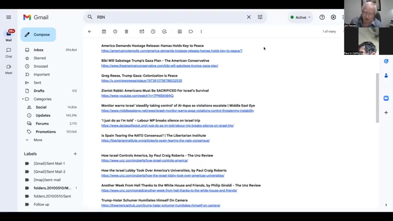Switch to Meet in the left rail
This screenshot has height=221, width=393.
pyautogui.click(x=9, y=69)
